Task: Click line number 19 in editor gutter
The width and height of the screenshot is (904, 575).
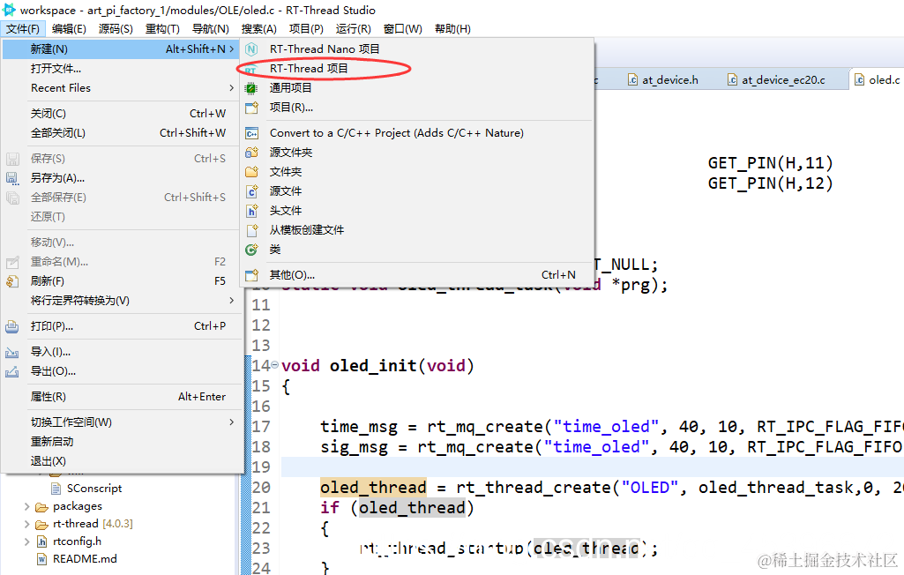Action: click(261, 467)
